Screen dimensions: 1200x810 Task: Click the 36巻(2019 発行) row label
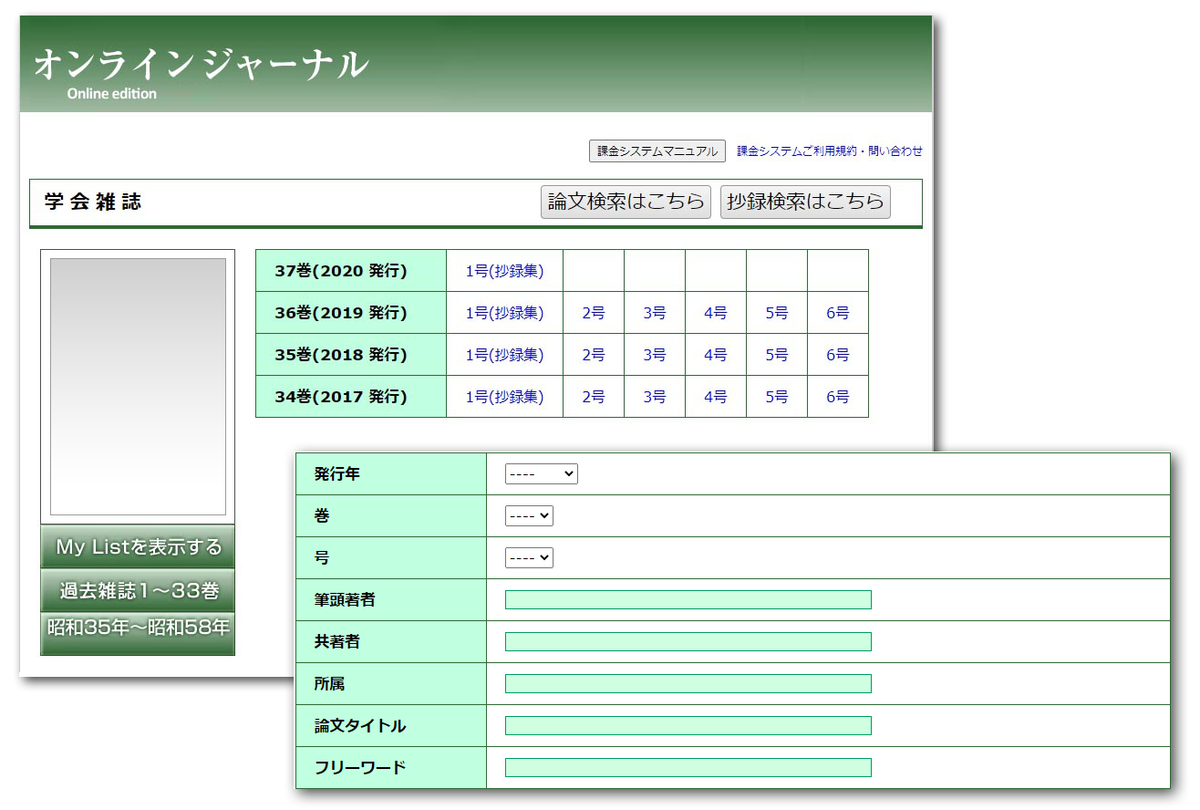pos(341,313)
